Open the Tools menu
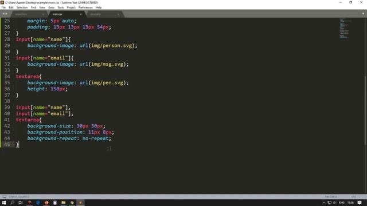Screen dimensions: 367x206 pyautogui.click(x=61, y=7)
